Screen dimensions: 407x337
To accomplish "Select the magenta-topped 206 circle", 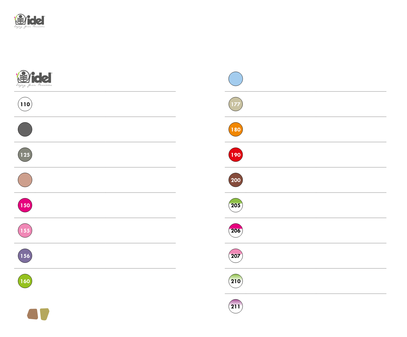I will coord(236,231).
